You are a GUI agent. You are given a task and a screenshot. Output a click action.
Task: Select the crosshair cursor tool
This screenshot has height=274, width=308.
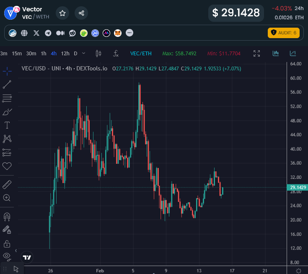coord(7,71)
